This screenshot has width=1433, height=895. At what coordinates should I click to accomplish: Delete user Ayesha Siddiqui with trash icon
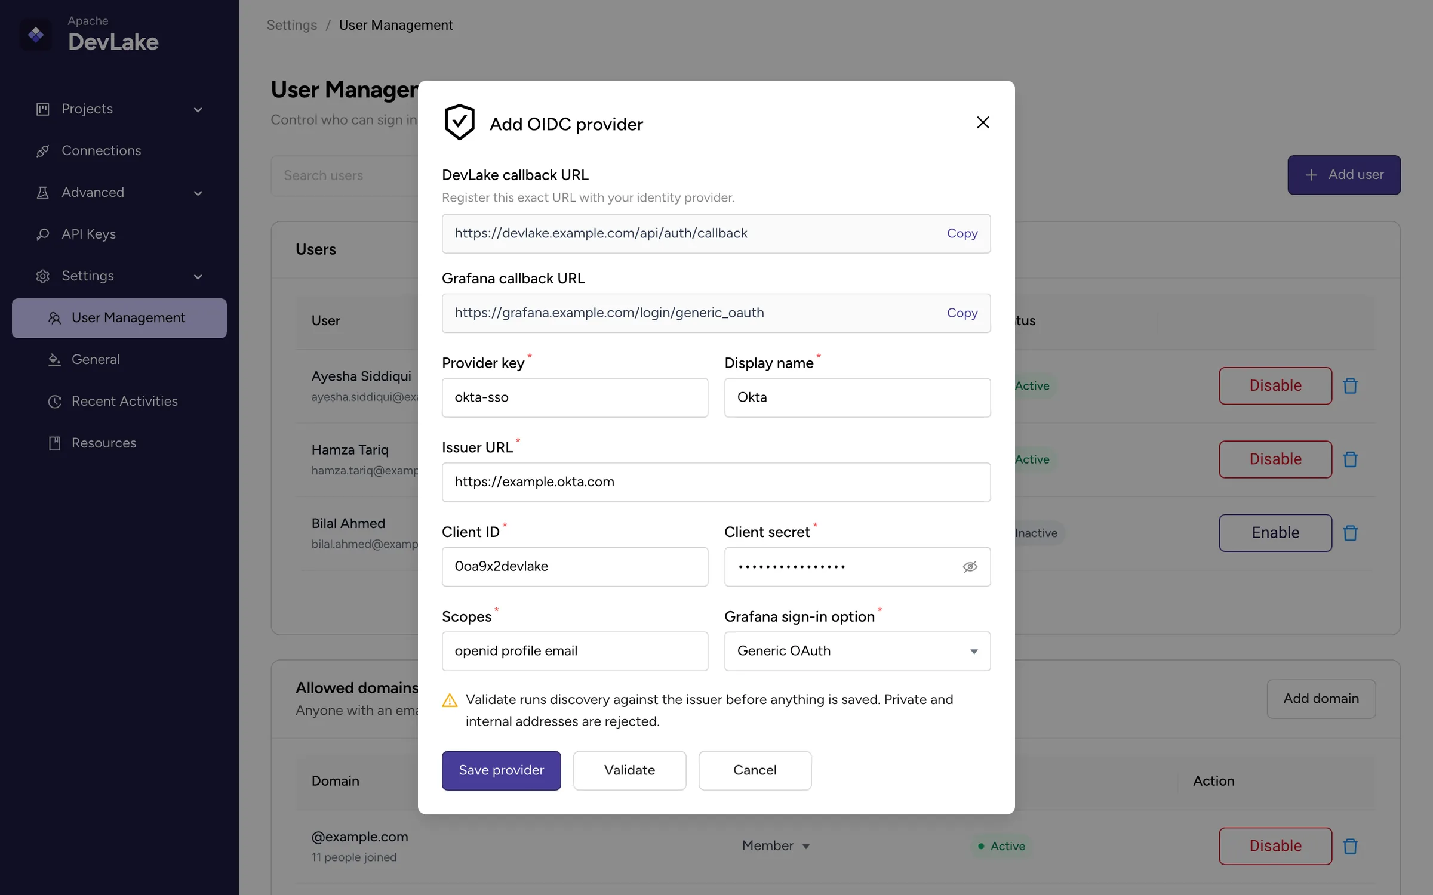(x=1350, y=386)
